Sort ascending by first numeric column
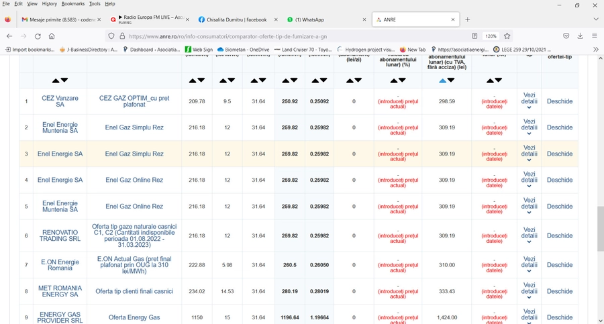604x324 pixels. pos(192,80)
